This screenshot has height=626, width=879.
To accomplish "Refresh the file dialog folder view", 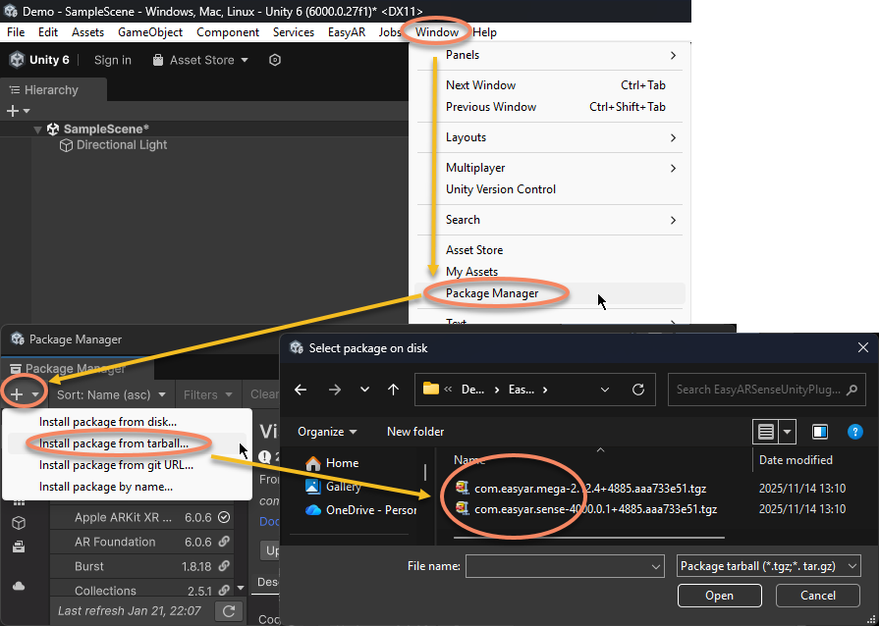I will (638, 390).
